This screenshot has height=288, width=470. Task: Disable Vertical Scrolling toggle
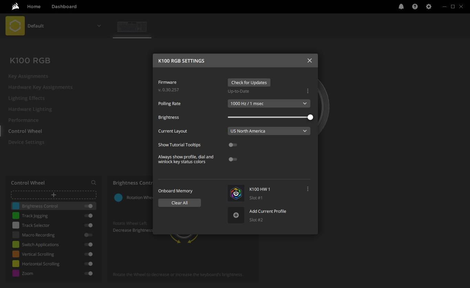click(88, 254)
